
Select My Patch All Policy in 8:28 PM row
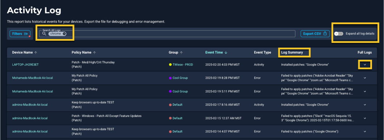tap(84, 76)
